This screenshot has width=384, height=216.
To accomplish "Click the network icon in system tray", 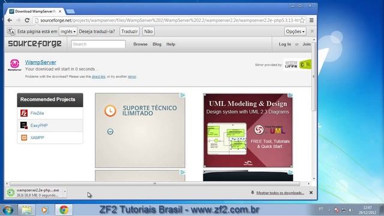I will click(x=344, y=210).
